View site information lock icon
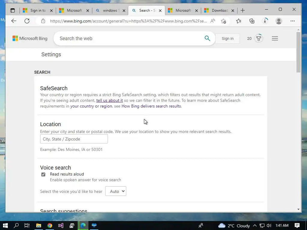This screenshot has height=230, width=307. [43, 21]
